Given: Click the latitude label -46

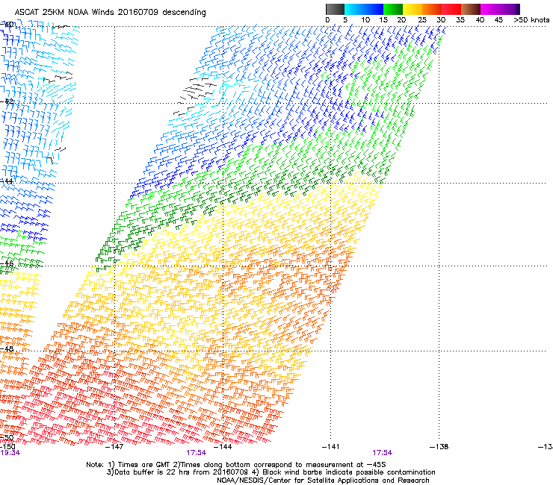Looking at the screenshot, I should point(7,264).
